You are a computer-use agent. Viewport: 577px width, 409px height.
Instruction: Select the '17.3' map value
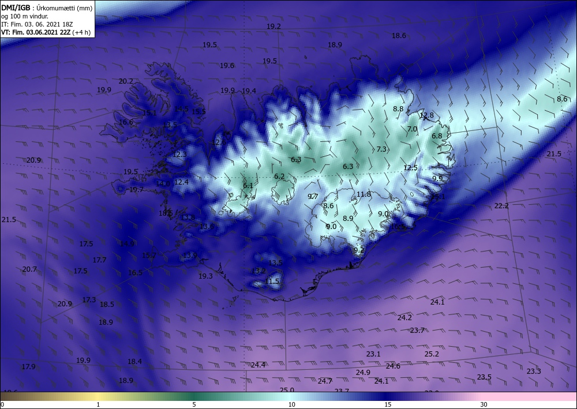click(89, 300)
